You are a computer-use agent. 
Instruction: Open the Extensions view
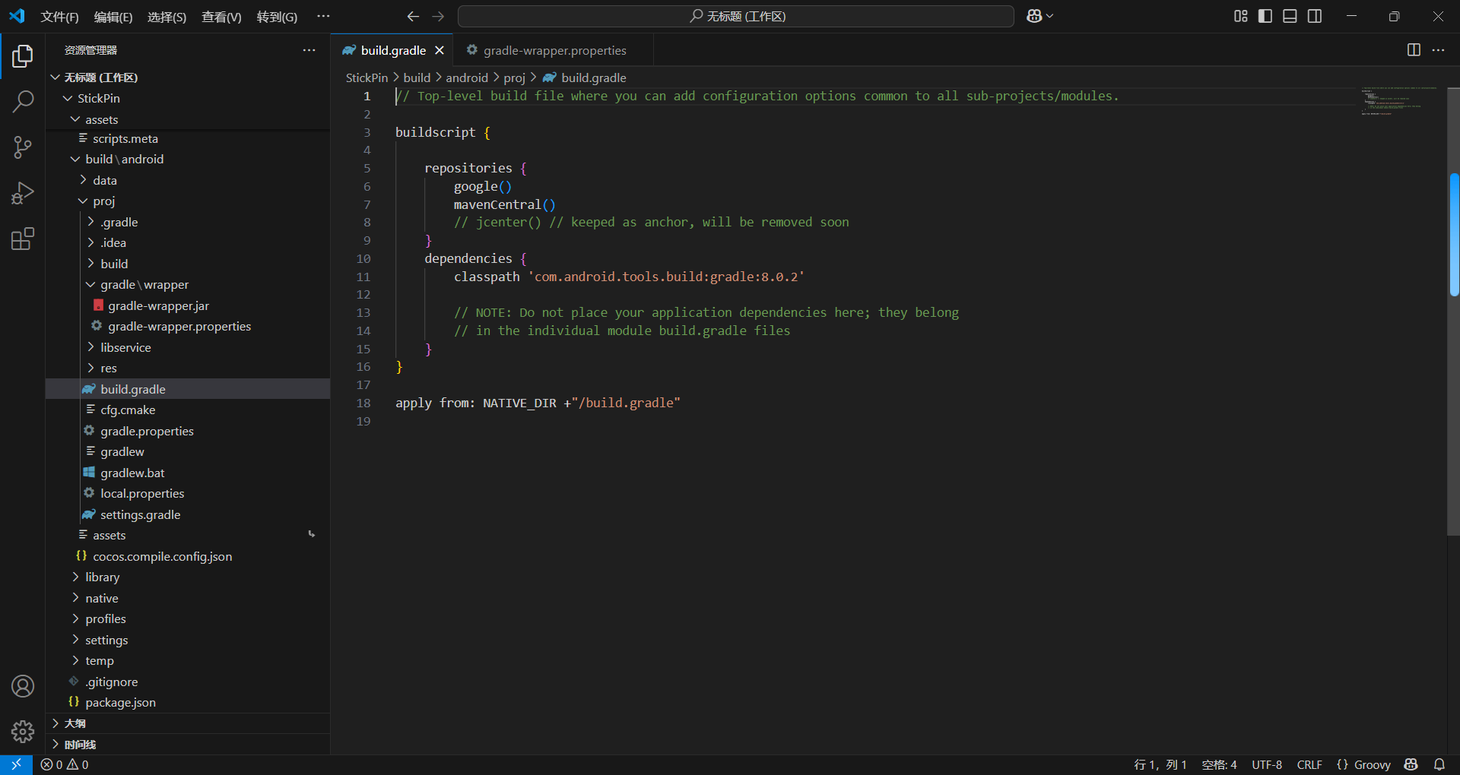coord(23,239)
